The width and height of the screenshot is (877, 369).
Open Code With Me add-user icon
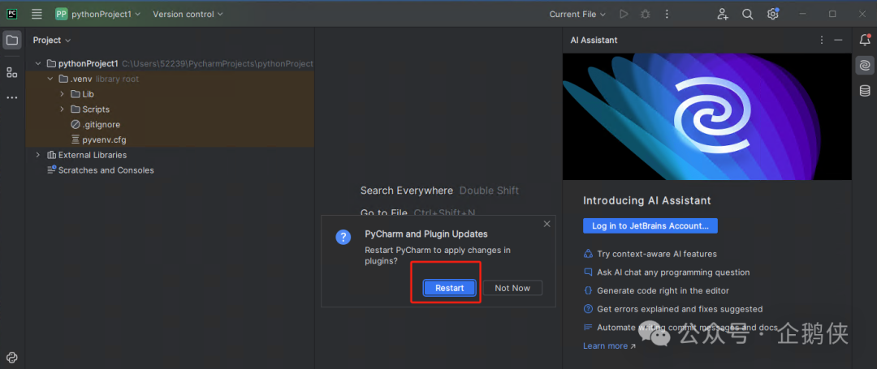tap(723, 14)
